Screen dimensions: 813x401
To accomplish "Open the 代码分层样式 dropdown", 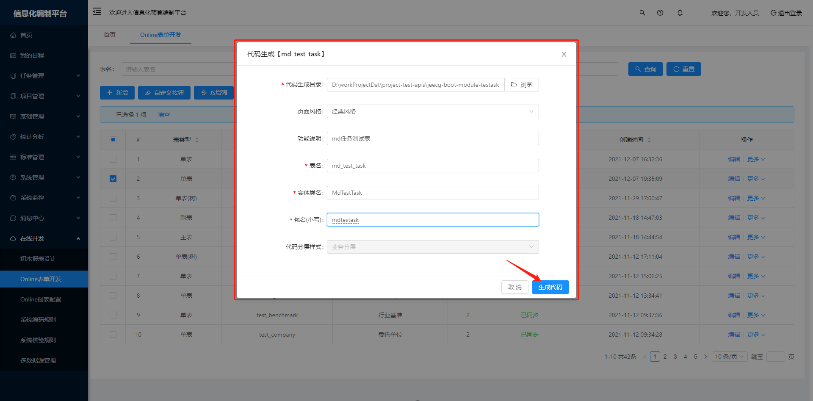I will point(433,247).
